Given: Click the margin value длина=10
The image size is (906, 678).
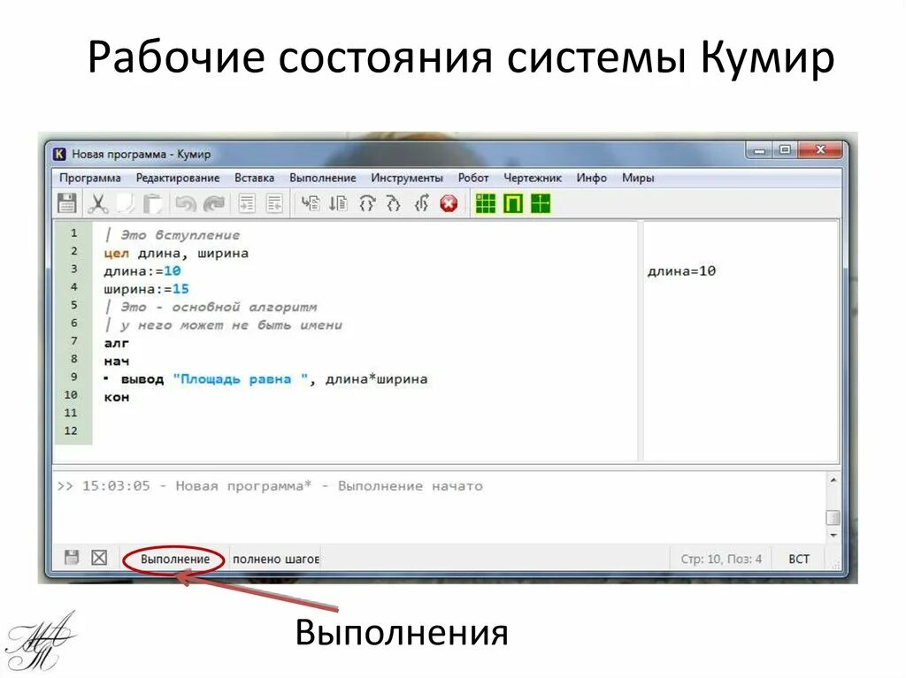Looking at the screenshot, I should point(682,270).
